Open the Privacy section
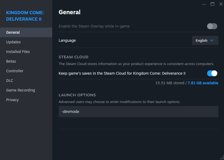224x160 pixels. (x=12, y=100)
